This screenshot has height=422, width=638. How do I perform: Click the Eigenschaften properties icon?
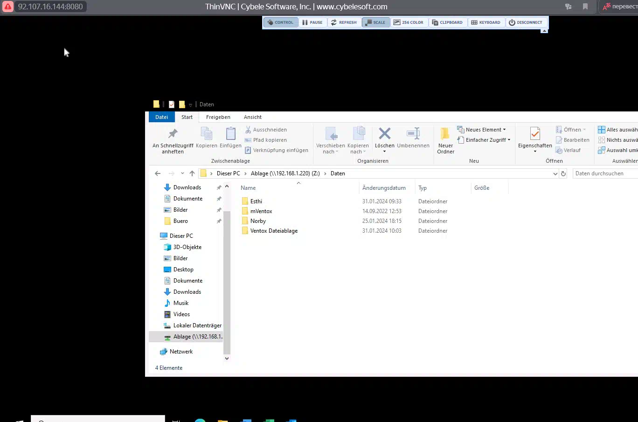point(534,134)
